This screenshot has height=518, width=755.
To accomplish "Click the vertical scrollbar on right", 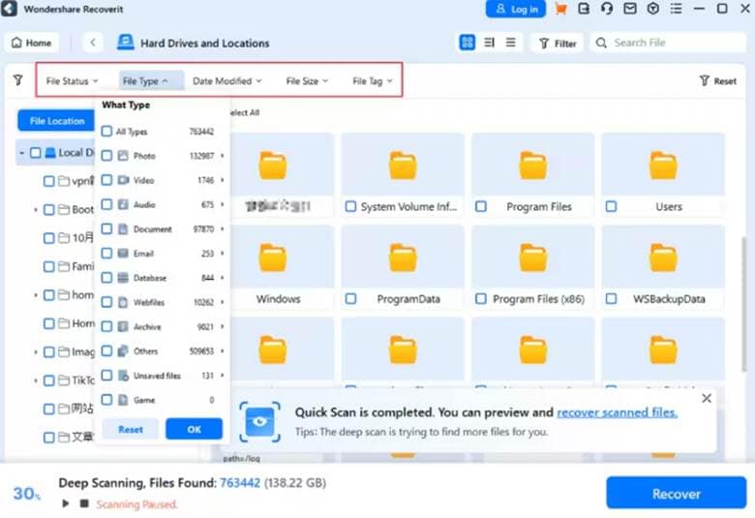I will pos(743,304).
